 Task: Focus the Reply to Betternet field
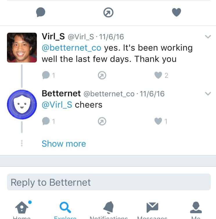click(x=109, y=182)
